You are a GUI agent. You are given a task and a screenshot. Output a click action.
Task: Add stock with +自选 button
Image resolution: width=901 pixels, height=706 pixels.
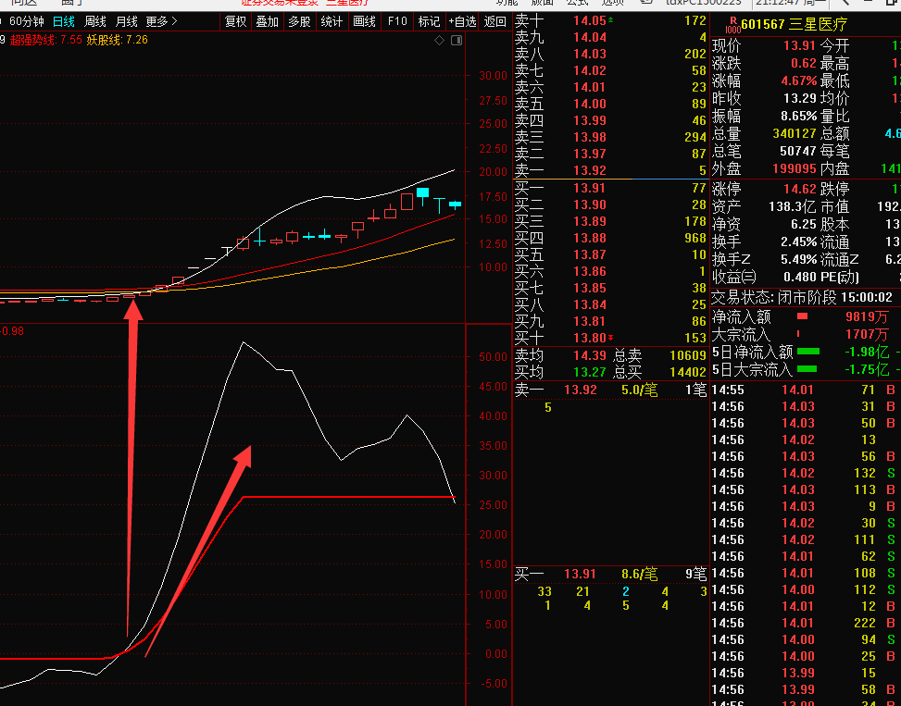[x=463, y=22]
